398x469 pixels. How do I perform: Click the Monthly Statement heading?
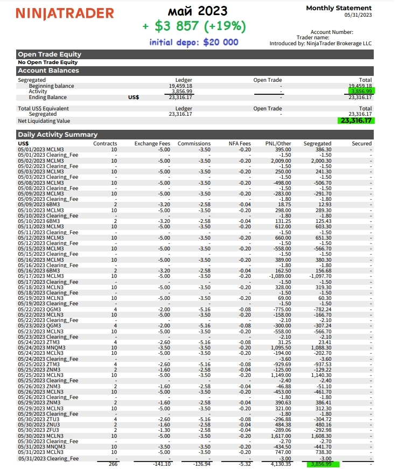click(x=338, y=8)
